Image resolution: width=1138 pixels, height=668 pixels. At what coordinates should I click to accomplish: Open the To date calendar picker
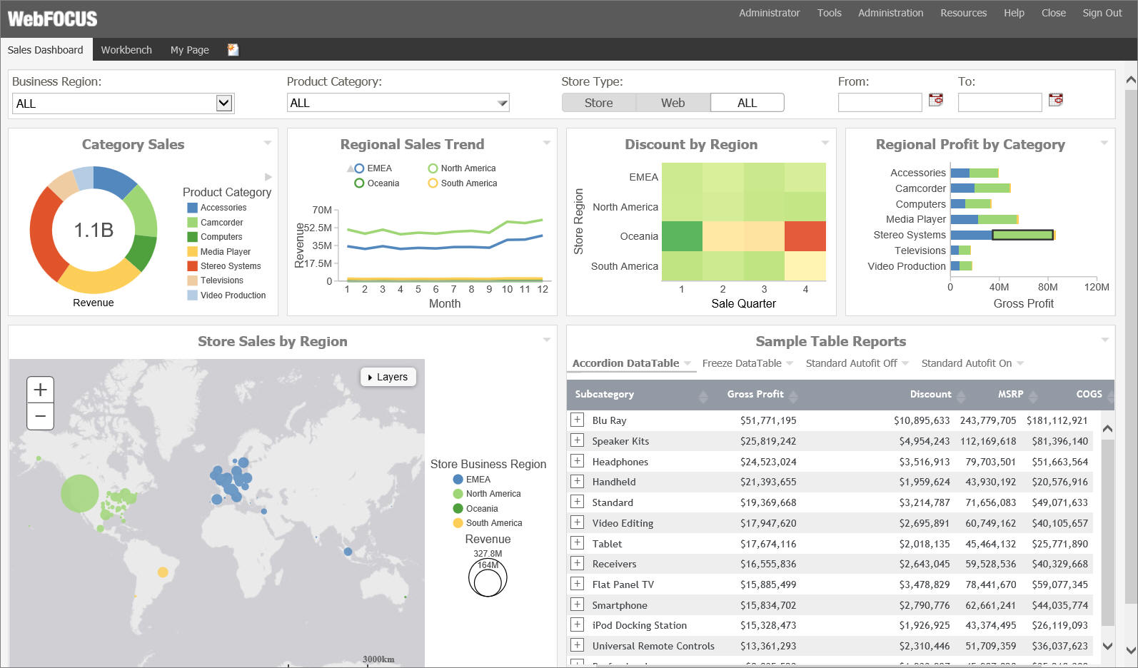pos(1055,100)
